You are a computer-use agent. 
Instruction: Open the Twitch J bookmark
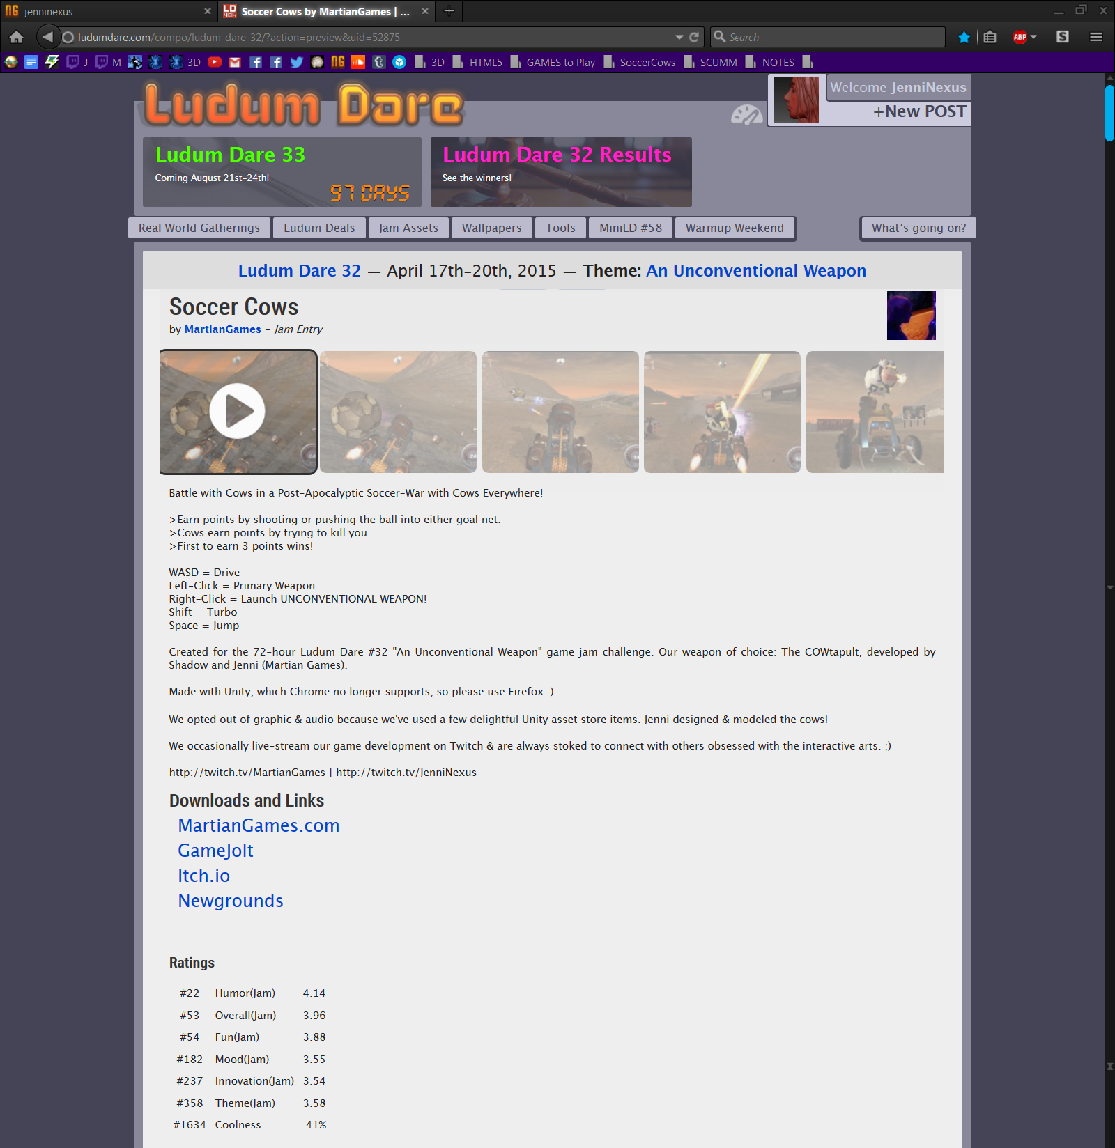77,62
